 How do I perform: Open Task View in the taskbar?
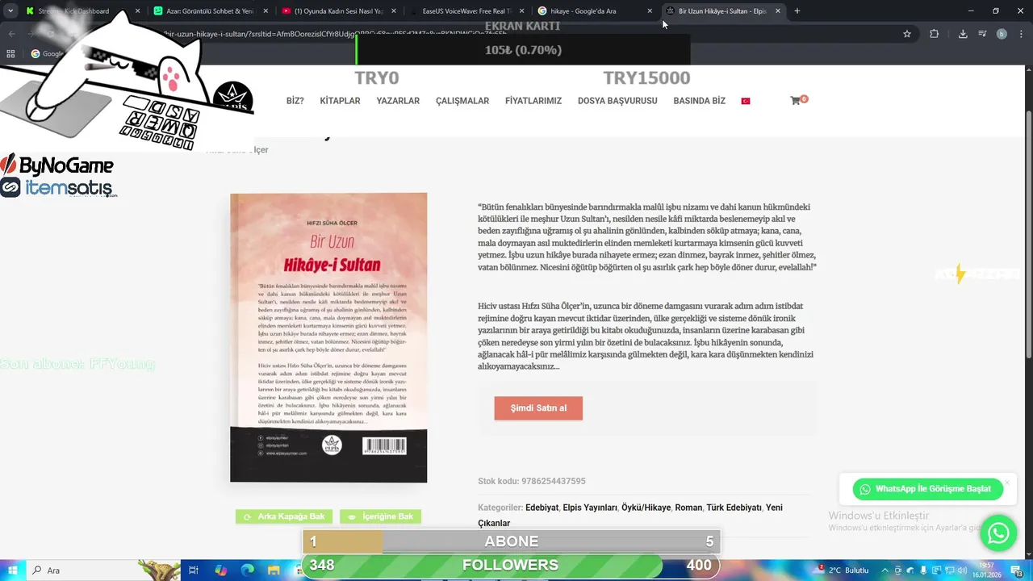(194, 570)
